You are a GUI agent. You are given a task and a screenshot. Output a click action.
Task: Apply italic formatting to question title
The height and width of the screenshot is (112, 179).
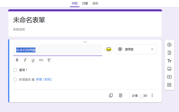click(25, 60)
